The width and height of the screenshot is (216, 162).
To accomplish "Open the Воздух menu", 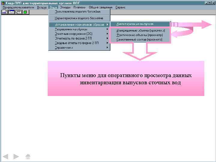I will point(42,7).
